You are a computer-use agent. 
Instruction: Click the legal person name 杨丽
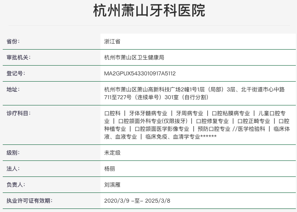point(109,169)
